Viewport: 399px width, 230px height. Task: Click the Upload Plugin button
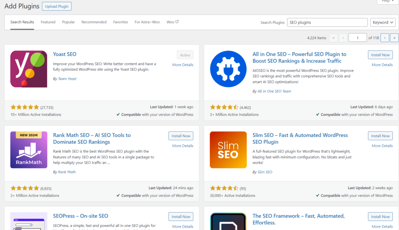57,6
